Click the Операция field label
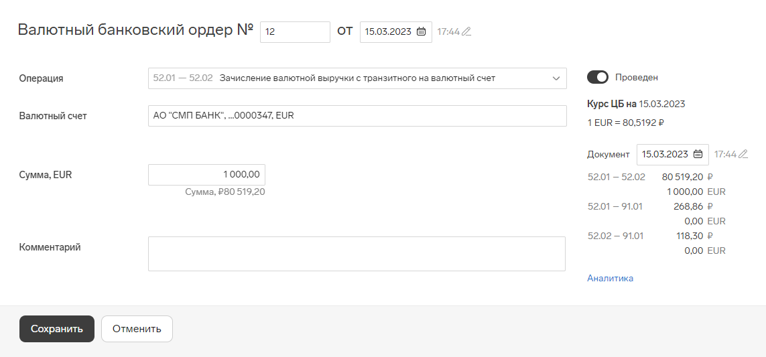Screen dimensions: 766x357 pyautogui.click(x=41, y=78)
